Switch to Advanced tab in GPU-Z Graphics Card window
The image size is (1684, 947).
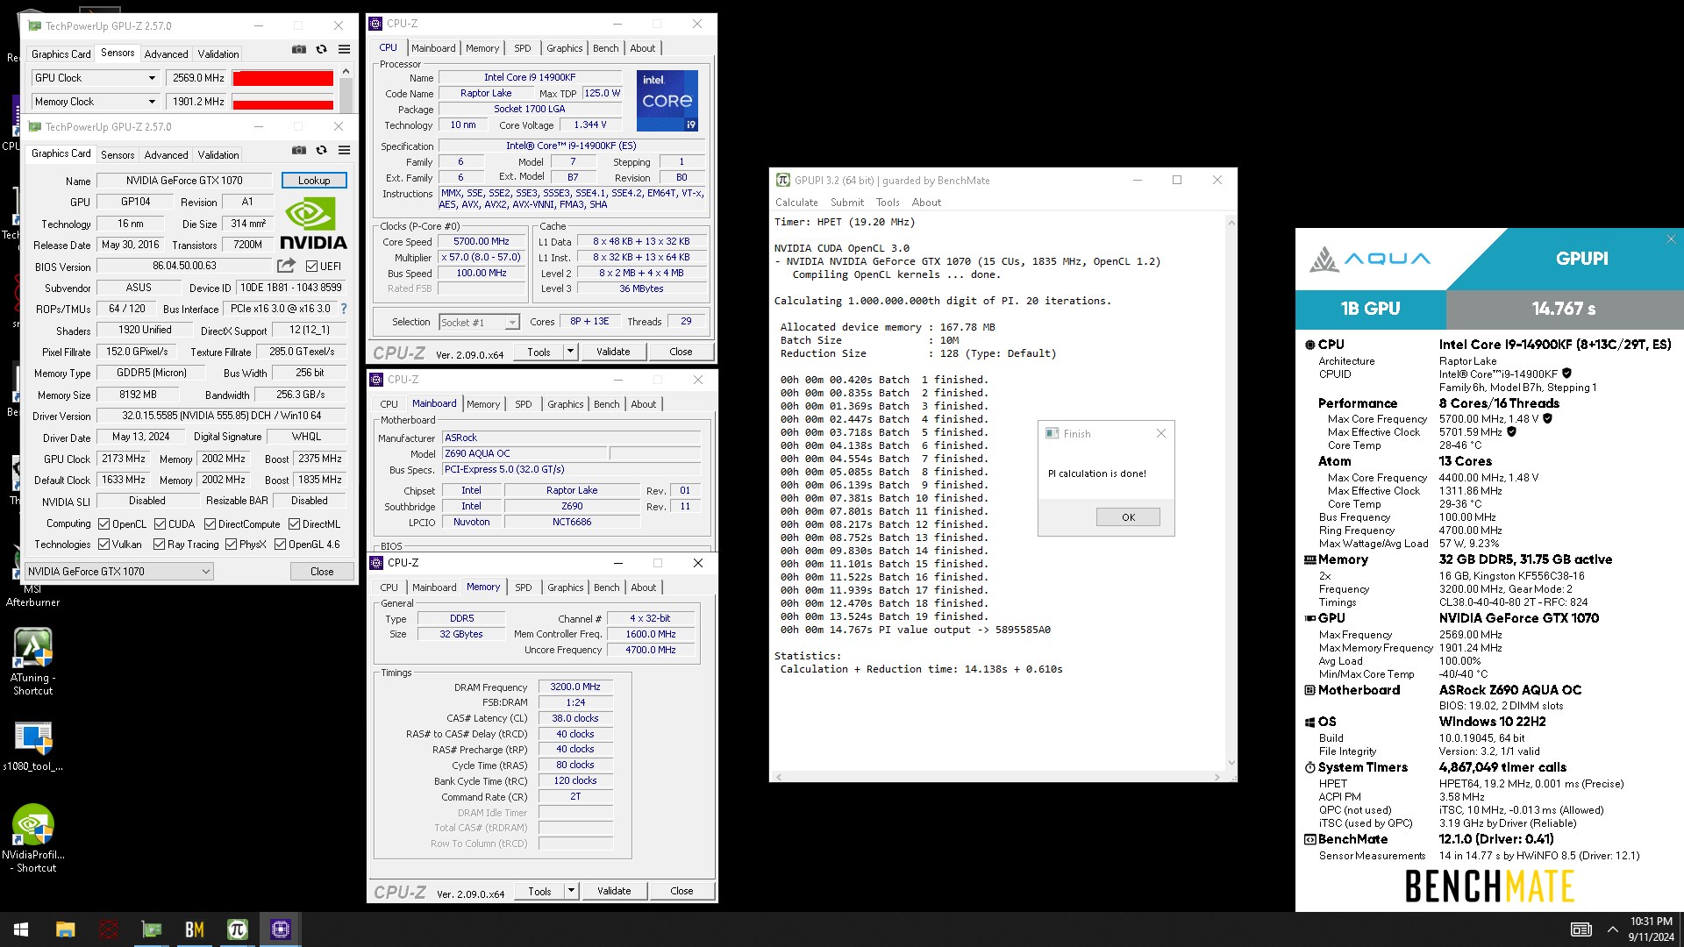click(x=166, y=155)
